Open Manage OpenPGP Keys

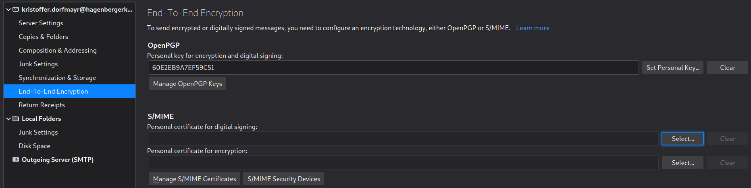187,84
